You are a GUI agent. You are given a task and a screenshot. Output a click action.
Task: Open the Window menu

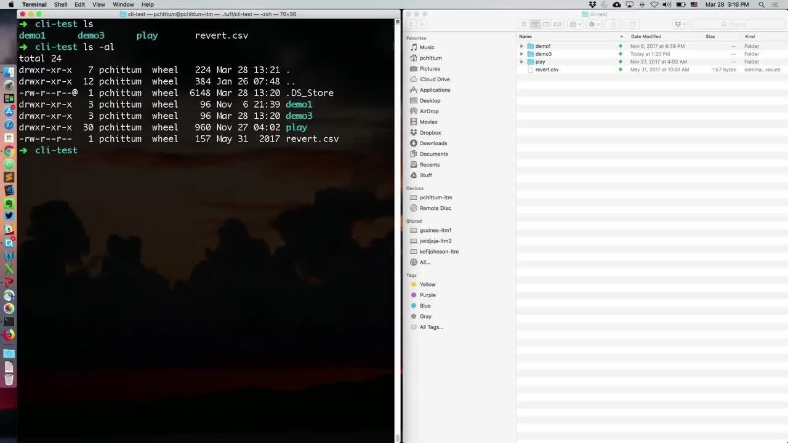click(123, 4)
